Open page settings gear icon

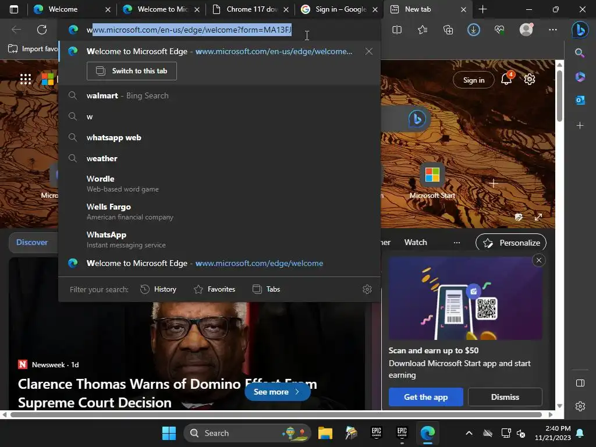coord(530,79)
